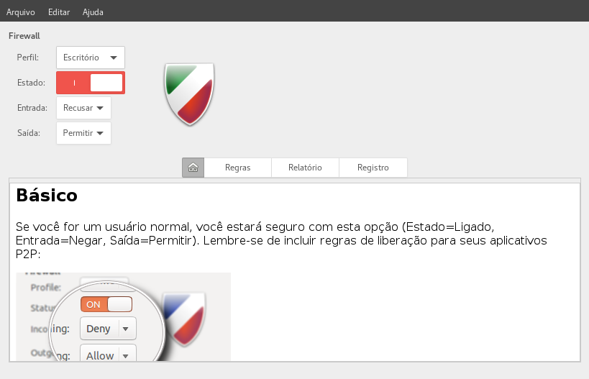Open the Ajuda menu
Viewport: 589px width, 379px height.
(x=93, y=12)
